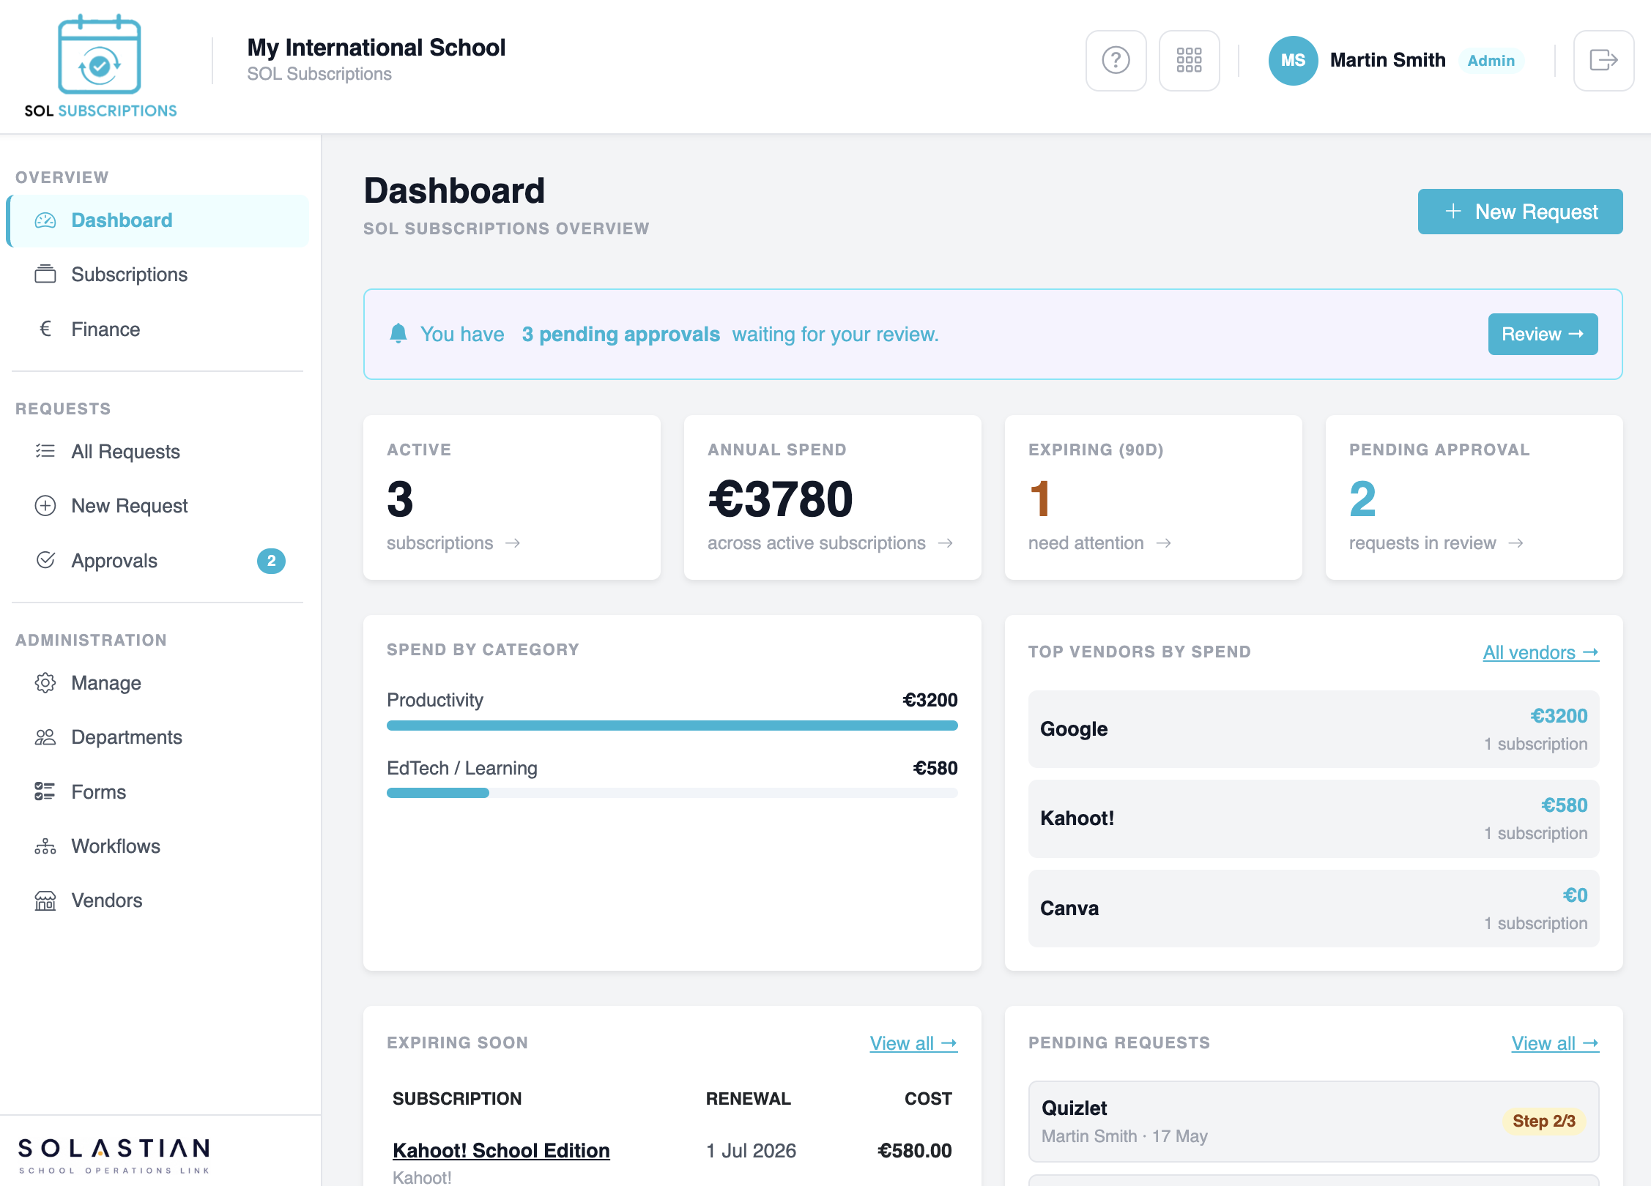Click the MS user avatar
This screenshot has width=1651, height=1186.
(x=1293, y=60)
